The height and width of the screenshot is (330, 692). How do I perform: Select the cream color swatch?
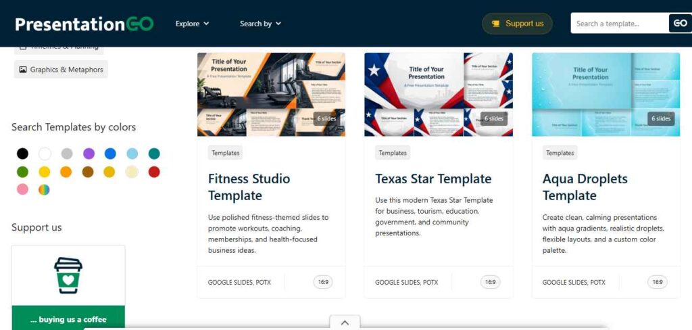[132, 172]
